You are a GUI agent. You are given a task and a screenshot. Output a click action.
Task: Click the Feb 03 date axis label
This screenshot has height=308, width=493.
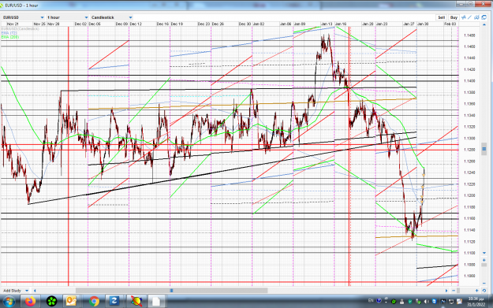coord(450,24)
